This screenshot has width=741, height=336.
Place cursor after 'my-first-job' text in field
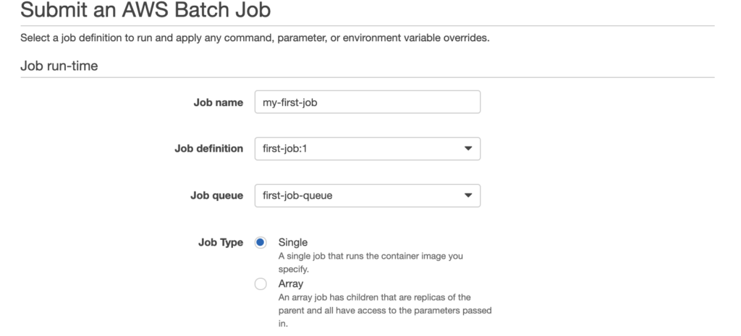(318, 103)
